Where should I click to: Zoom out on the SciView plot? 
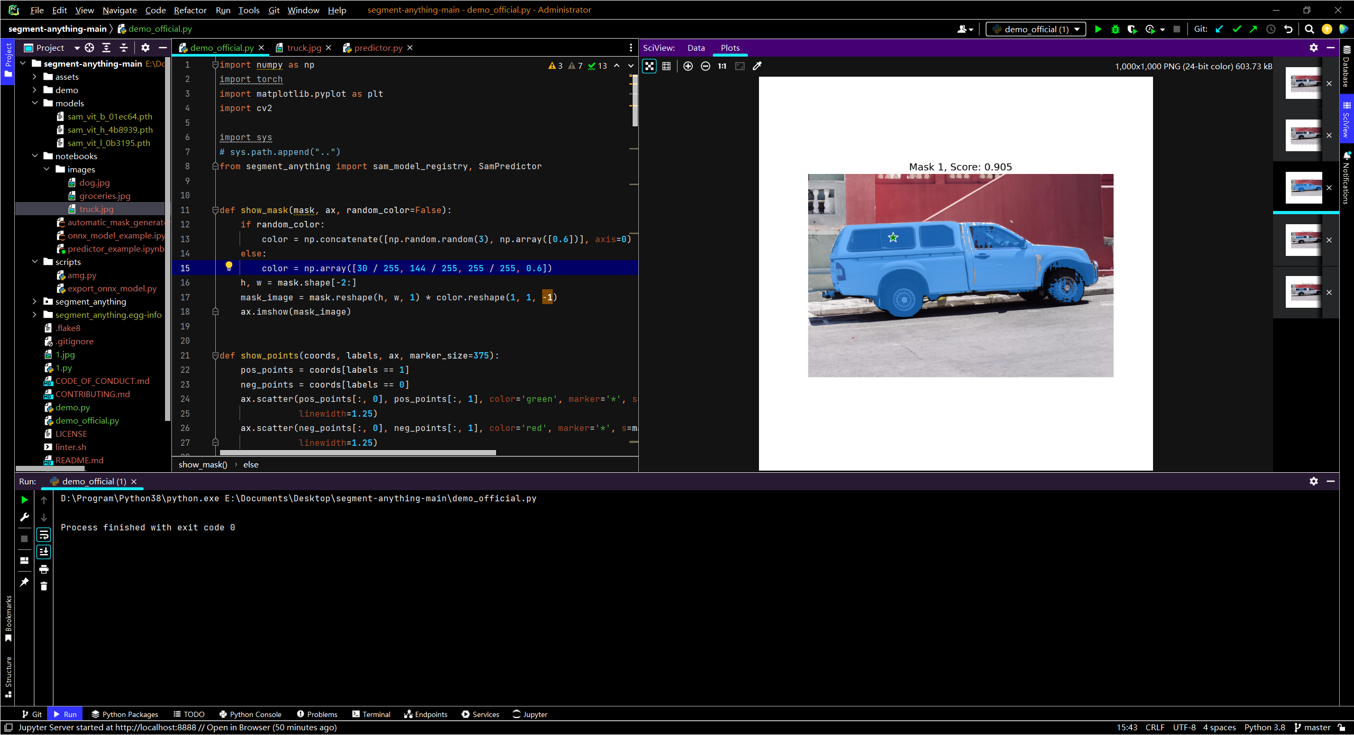tap(705, 66)
